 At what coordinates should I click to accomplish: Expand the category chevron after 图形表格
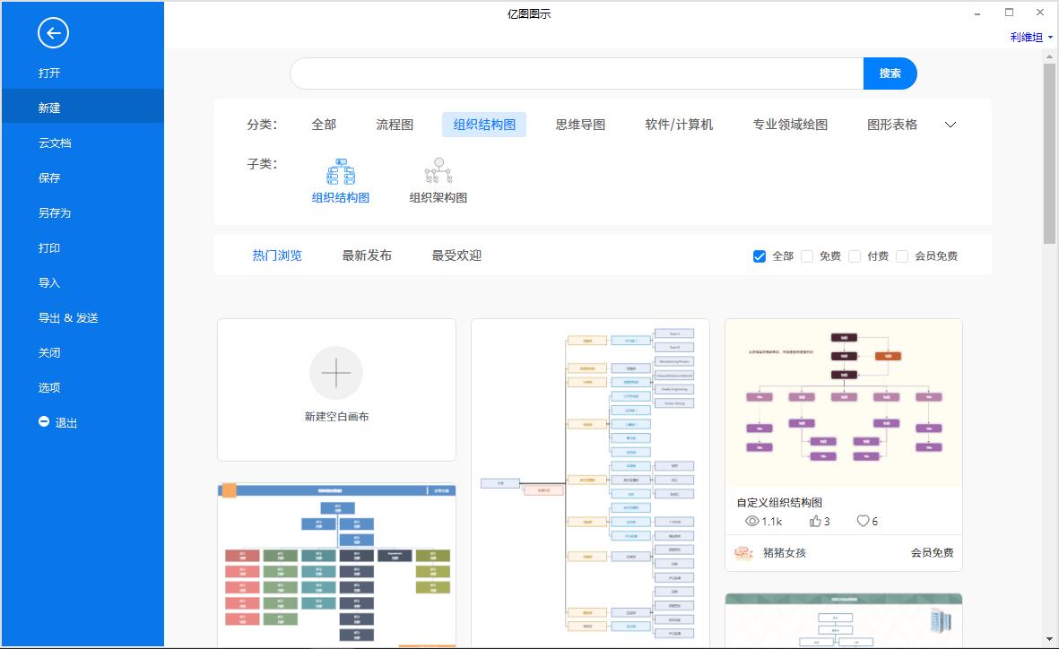950,125
